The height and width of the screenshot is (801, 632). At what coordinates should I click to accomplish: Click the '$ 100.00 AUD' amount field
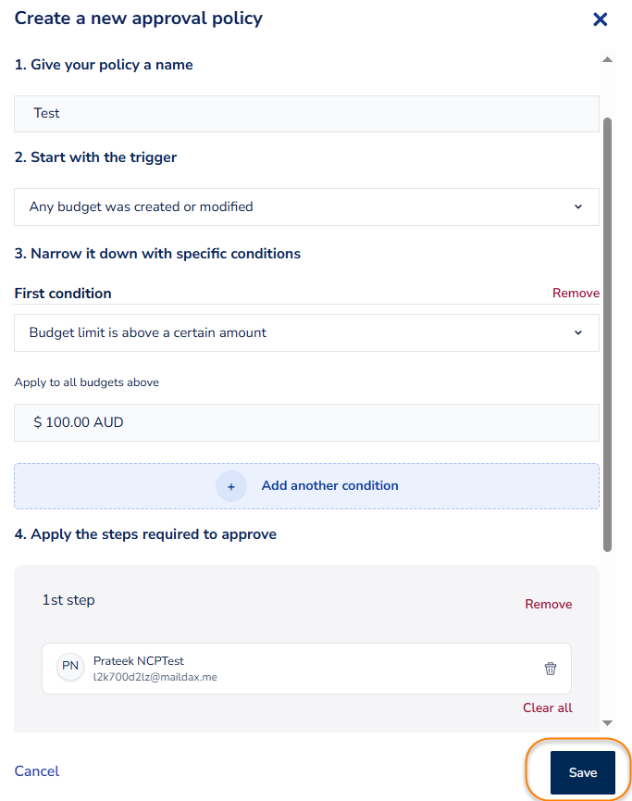(306, 422)
